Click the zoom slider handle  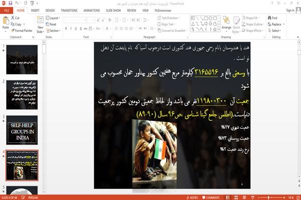pos(268,197)
